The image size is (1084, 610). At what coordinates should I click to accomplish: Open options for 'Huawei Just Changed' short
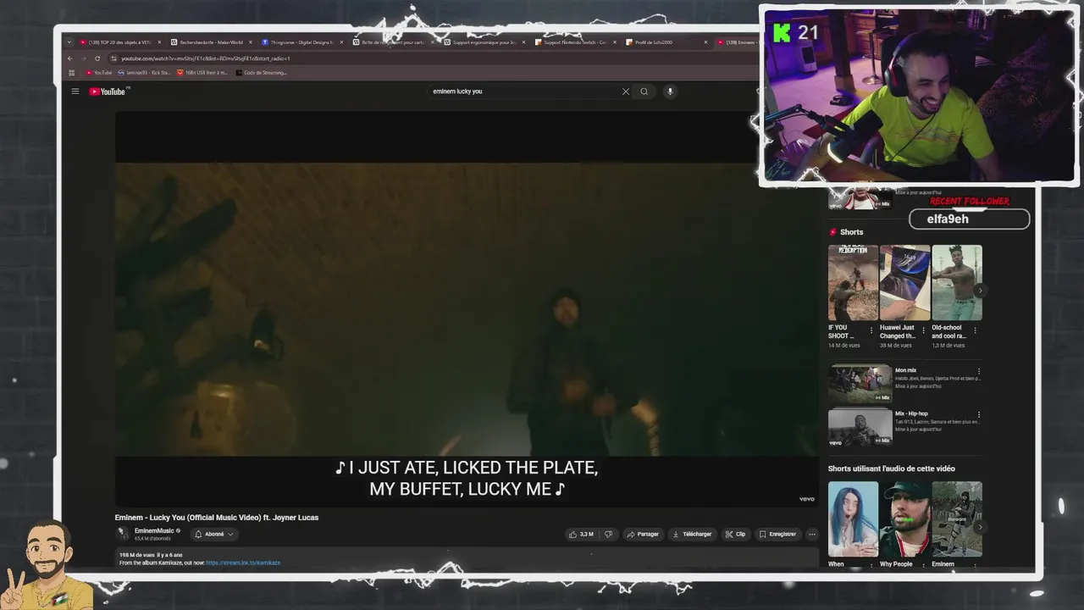coord(923,330)
